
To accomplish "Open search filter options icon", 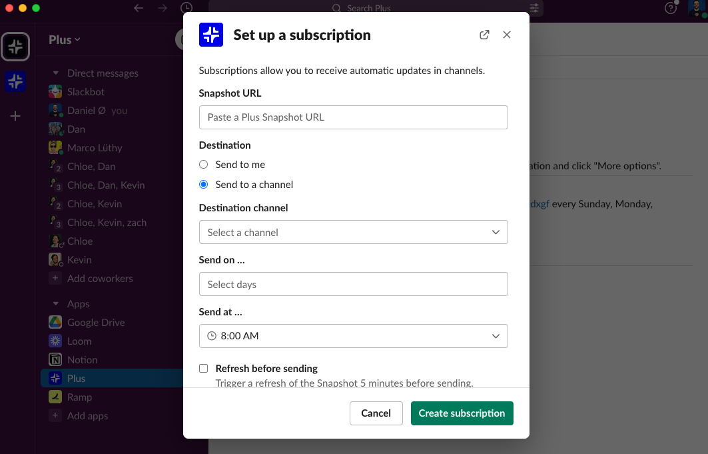I will pyautogui.click(x=534, y=8).
